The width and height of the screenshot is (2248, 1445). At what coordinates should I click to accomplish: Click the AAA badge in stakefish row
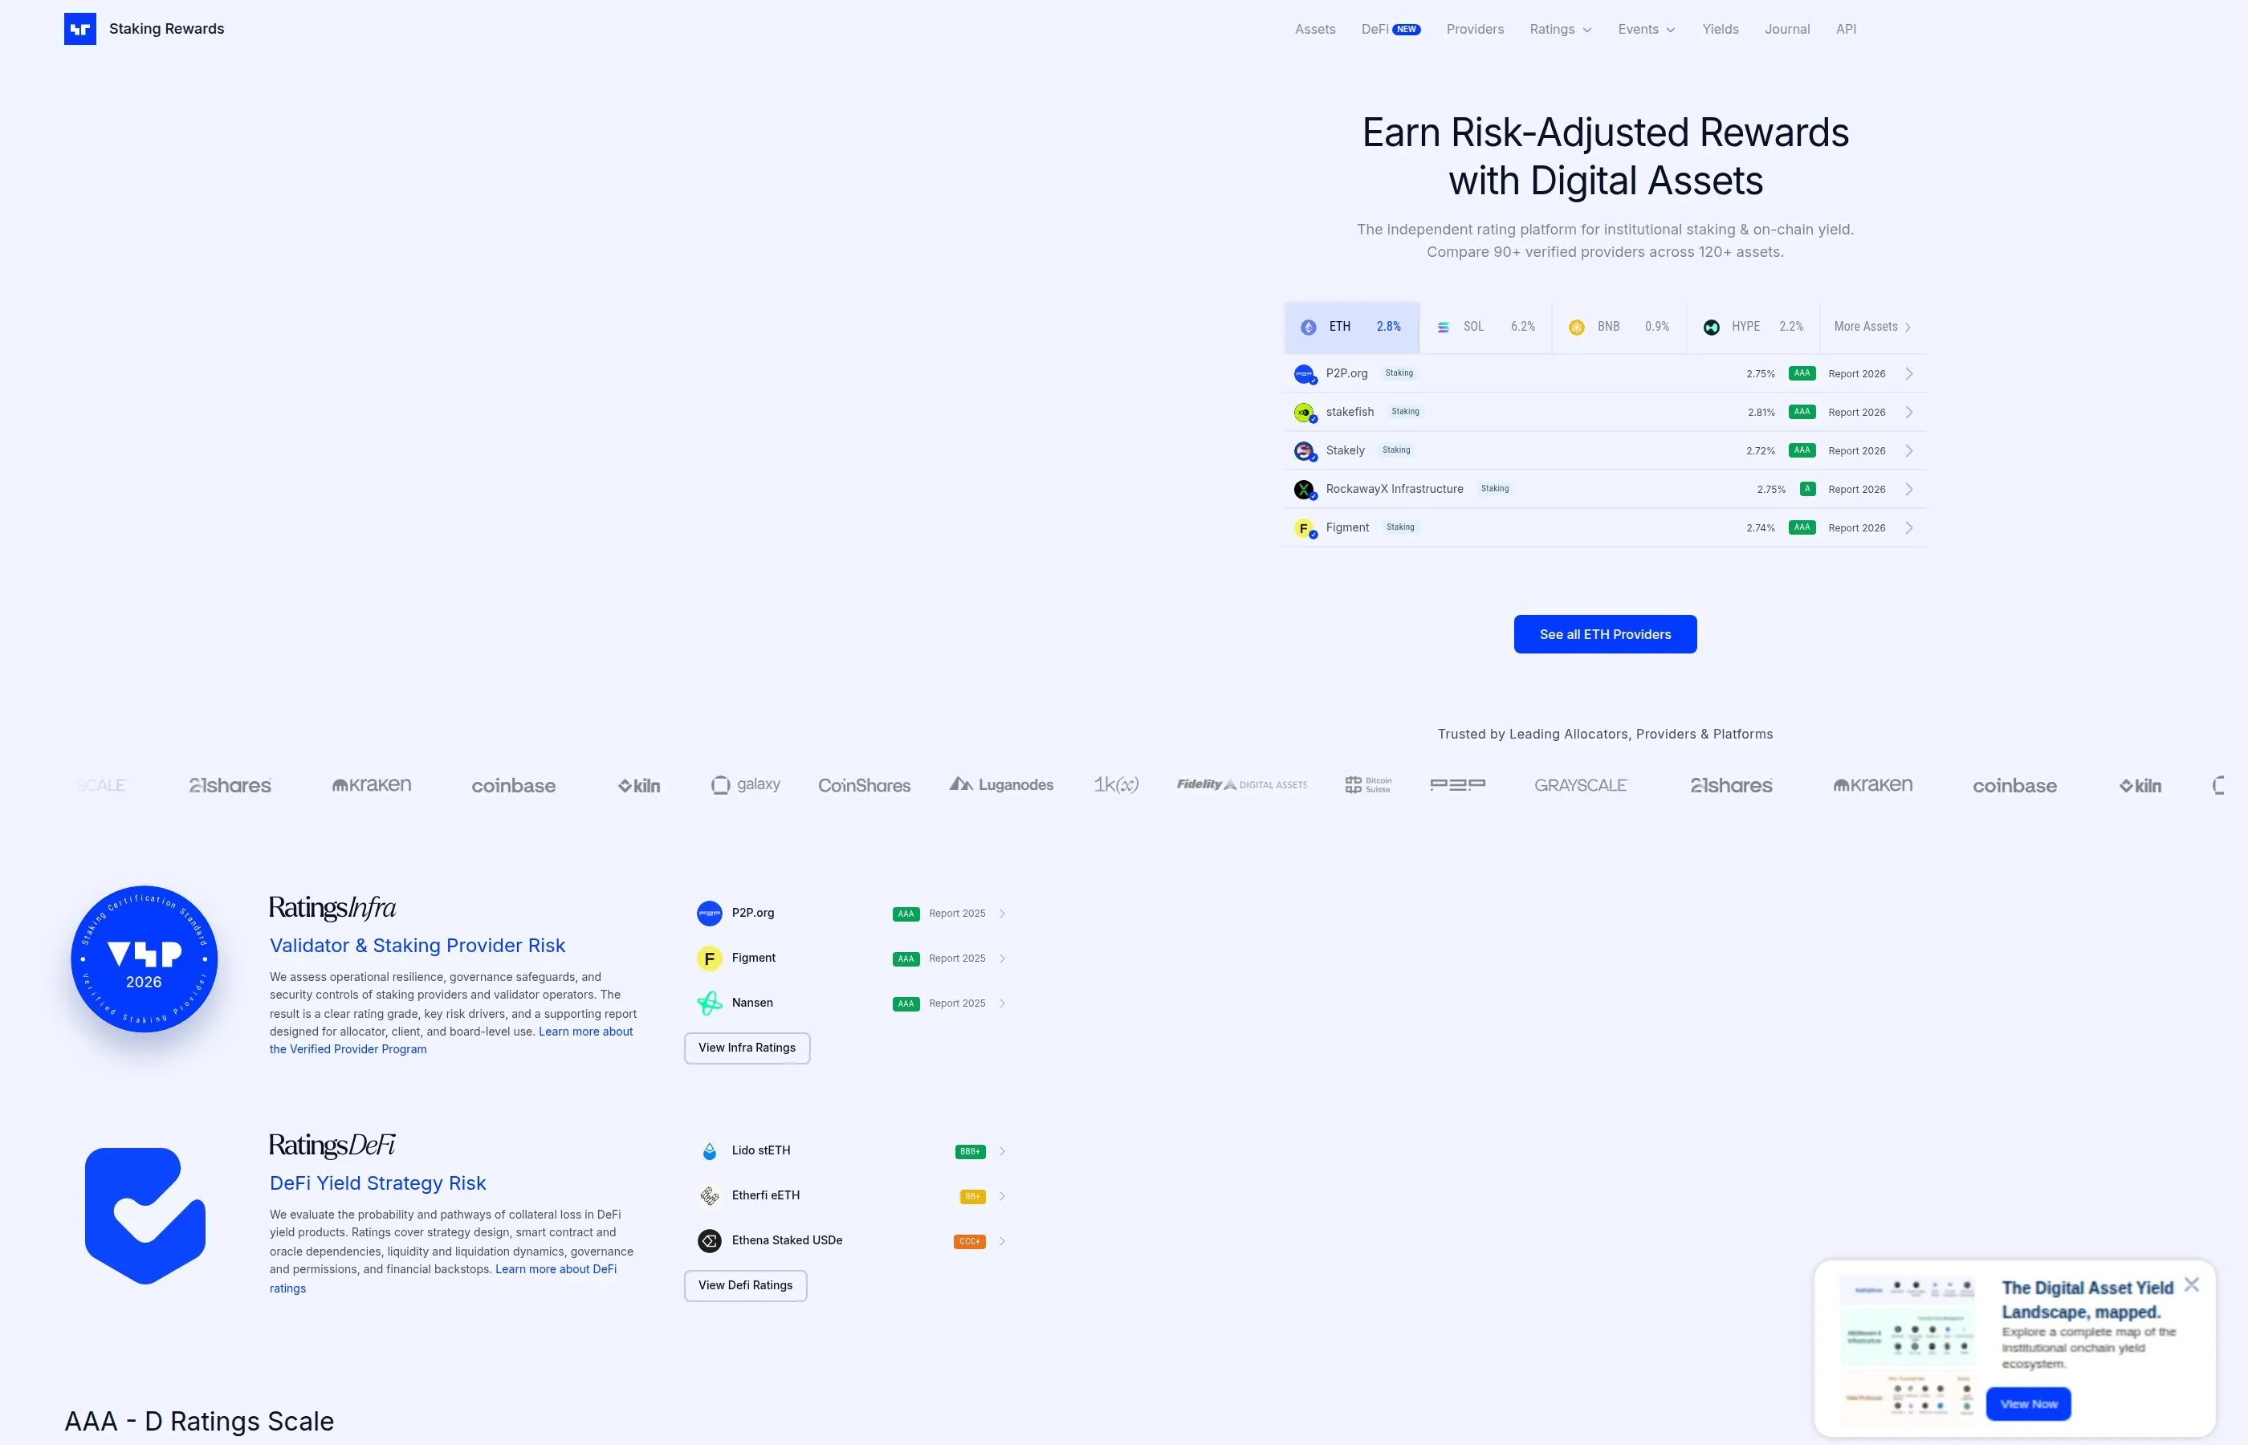point(1802,413)
